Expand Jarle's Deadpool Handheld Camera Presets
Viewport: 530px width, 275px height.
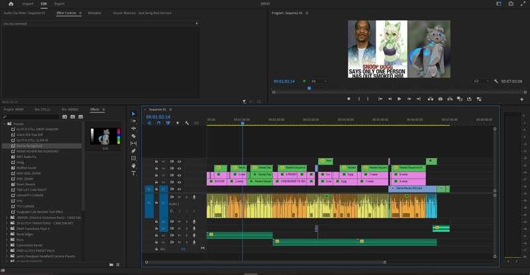click(7, 256)
